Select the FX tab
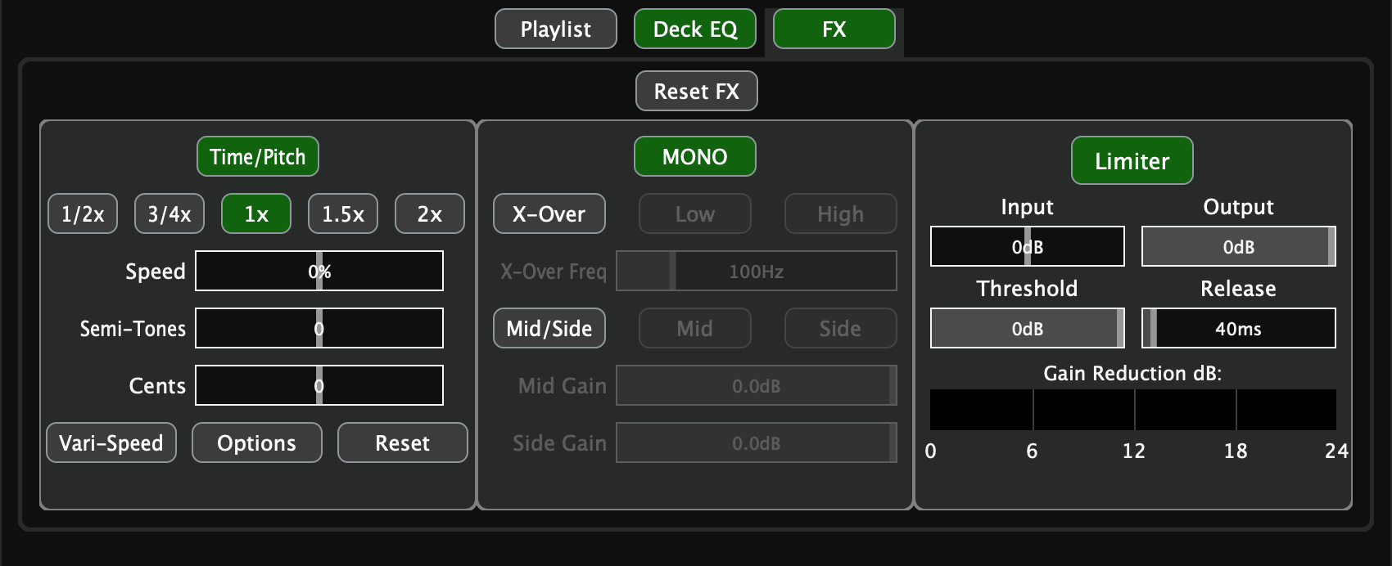Viewport: 1392px width, 566px height. (834, 29)
